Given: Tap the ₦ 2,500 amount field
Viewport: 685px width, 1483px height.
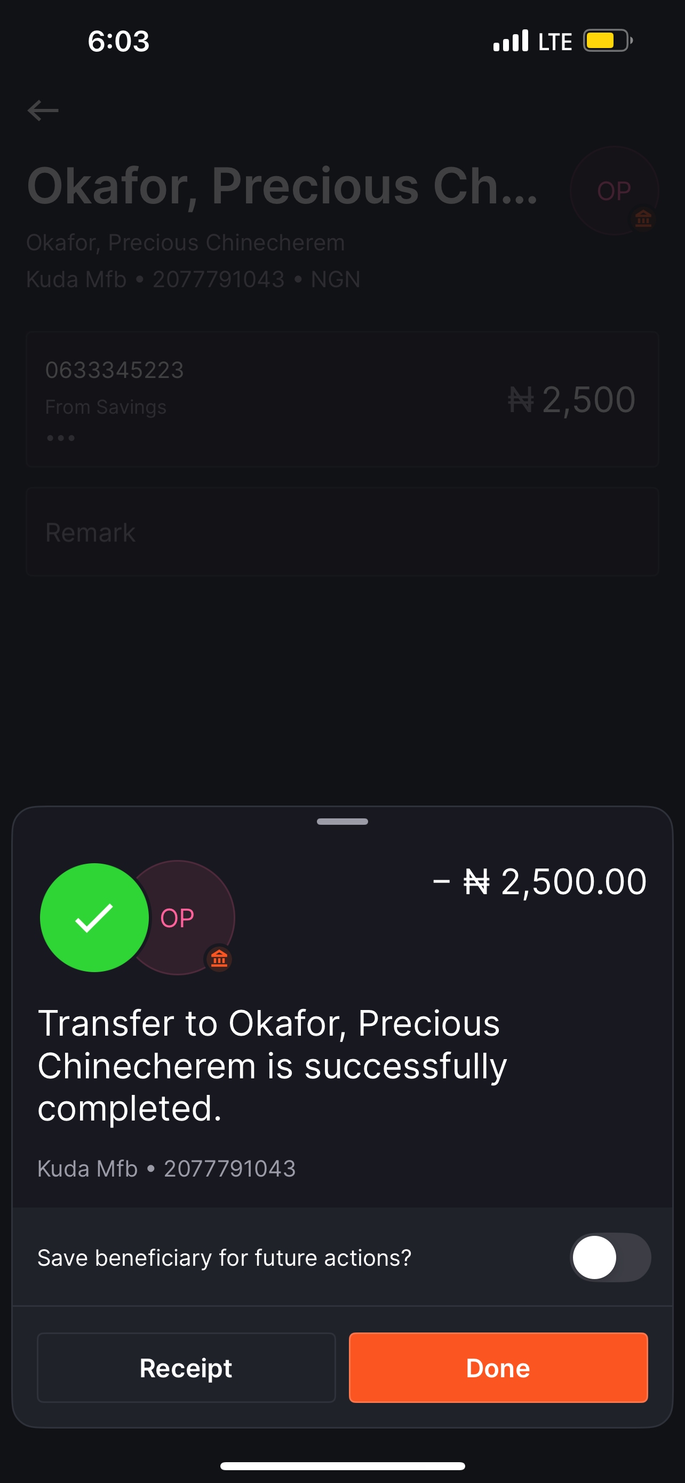Looking at the screenshot, I should pyautogui.click(x=572, y=399).
